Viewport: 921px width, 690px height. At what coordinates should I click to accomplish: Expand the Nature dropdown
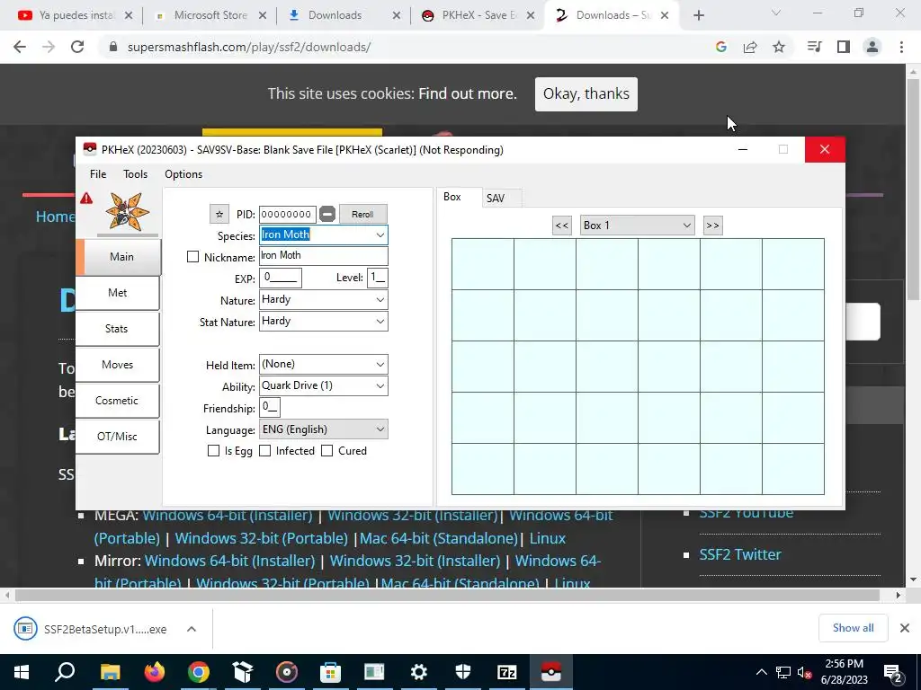[x=380, y=300]
